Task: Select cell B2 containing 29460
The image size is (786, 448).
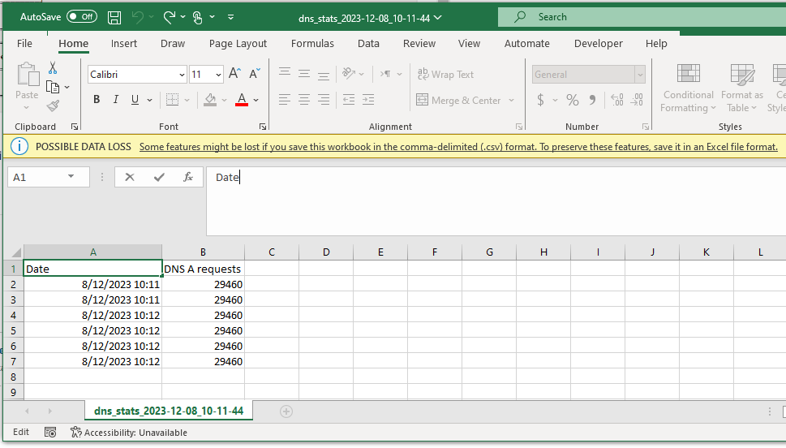Action: [x=203, y=285]
